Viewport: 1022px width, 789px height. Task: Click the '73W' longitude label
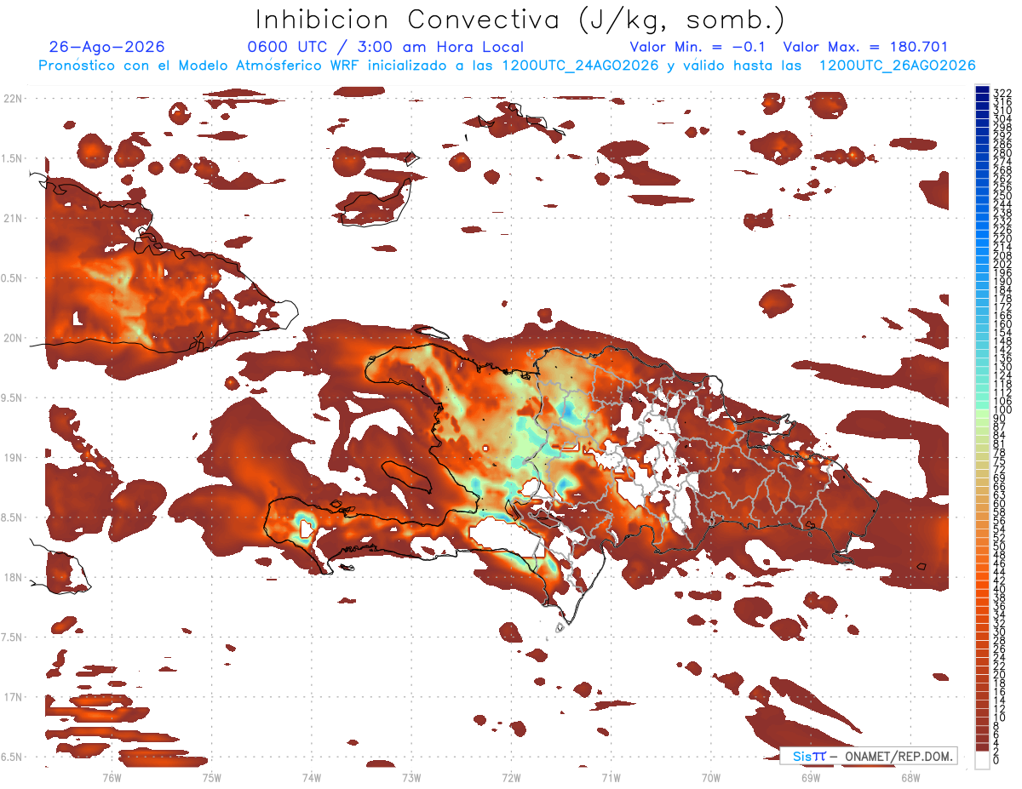pyautogui.click(x=411, y=777)
